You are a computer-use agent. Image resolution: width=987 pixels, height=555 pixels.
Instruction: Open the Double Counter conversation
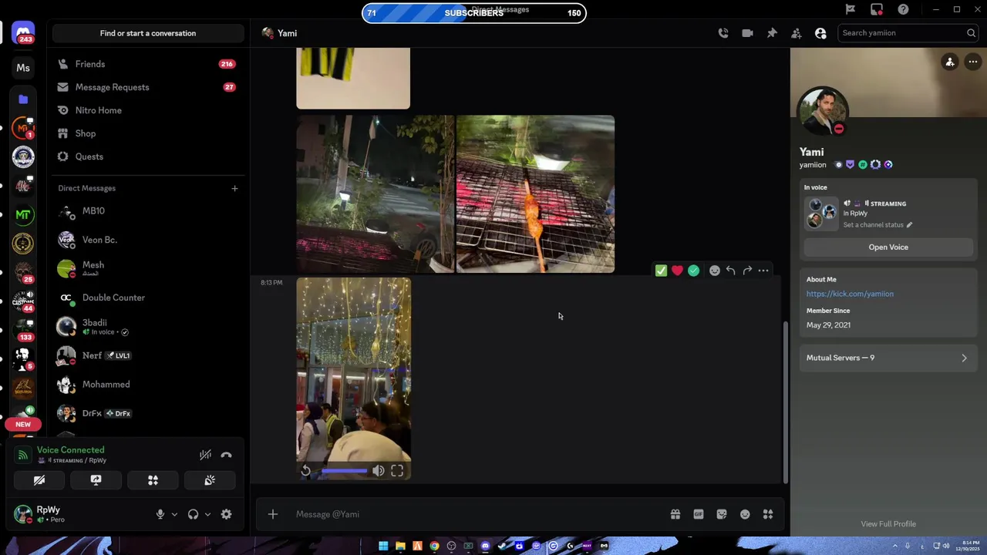[148, 298]
